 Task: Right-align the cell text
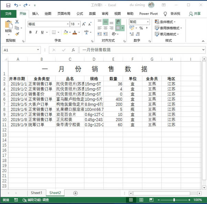pyautogui.click(x=111, y=28)
